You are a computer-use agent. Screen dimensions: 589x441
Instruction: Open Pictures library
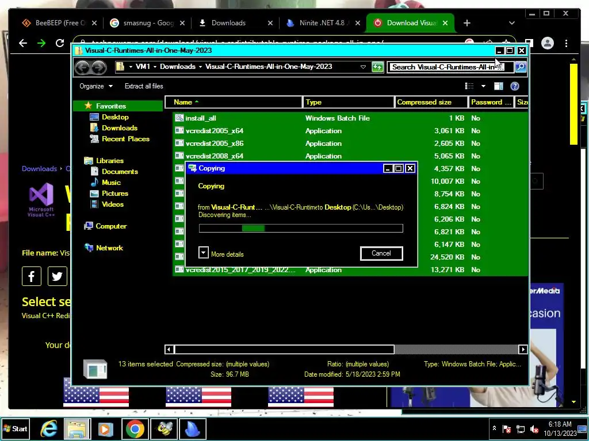tap(115, 194)
